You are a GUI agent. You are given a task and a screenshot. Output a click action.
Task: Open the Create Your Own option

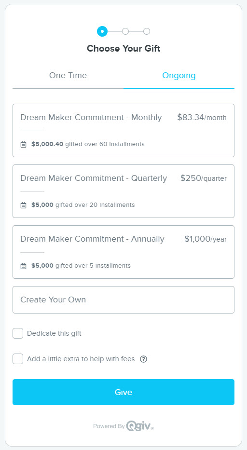123,300
